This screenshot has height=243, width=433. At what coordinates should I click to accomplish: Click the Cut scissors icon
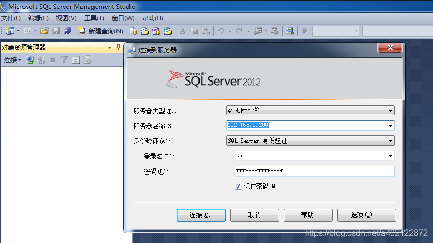(x=182, y=31)
